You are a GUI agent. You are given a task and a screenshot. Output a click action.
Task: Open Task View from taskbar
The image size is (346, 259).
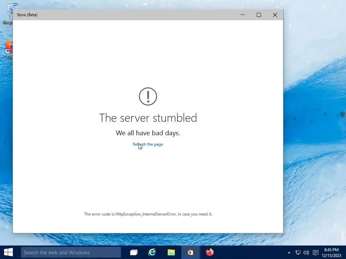[134, 252]
